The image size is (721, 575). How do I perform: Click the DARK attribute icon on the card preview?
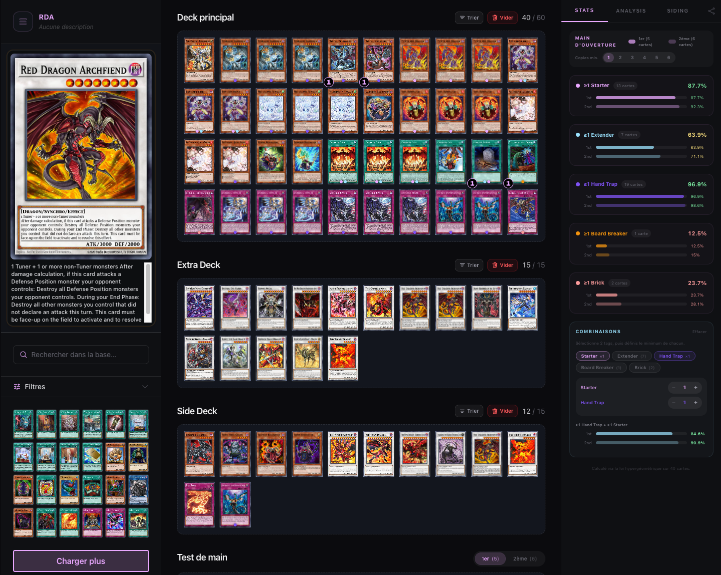136,69
